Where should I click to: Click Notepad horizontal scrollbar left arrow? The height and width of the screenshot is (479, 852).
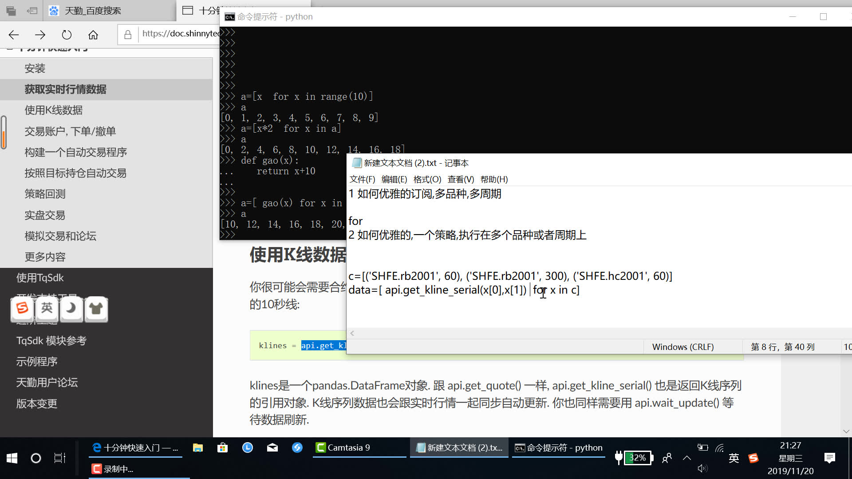click(x=352, y=333)
